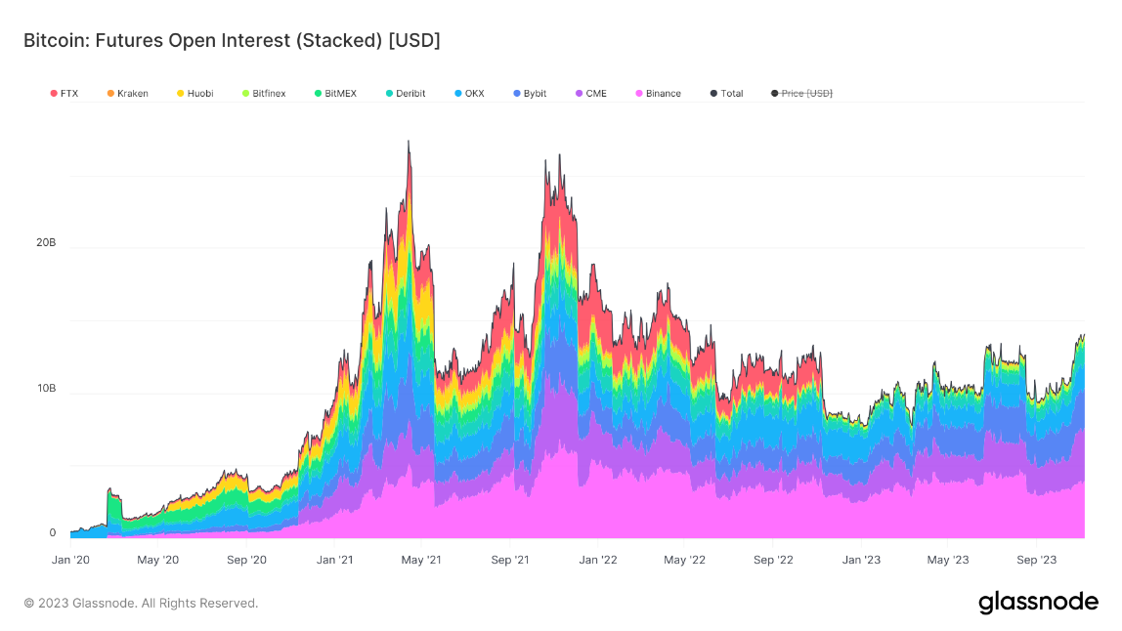Click the magenta Binance color swatch
1122x631 pixels.
pyautogui.click(x=637, y=93)
